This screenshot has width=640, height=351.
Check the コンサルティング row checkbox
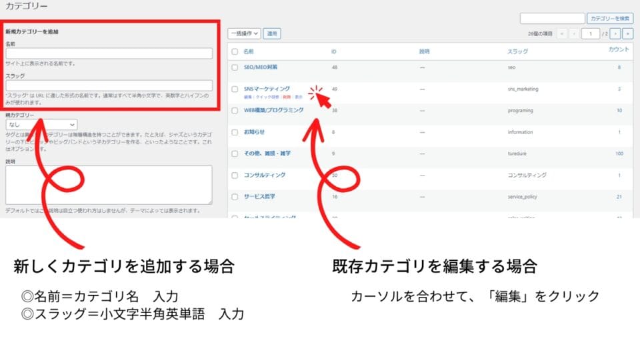point(235,175)
